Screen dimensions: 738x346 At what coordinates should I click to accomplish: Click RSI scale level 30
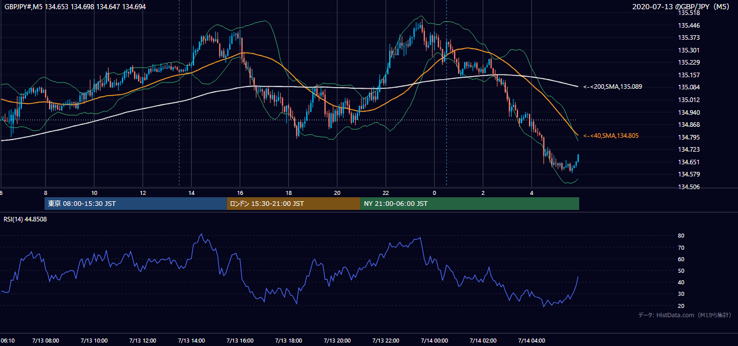[681, 294]
